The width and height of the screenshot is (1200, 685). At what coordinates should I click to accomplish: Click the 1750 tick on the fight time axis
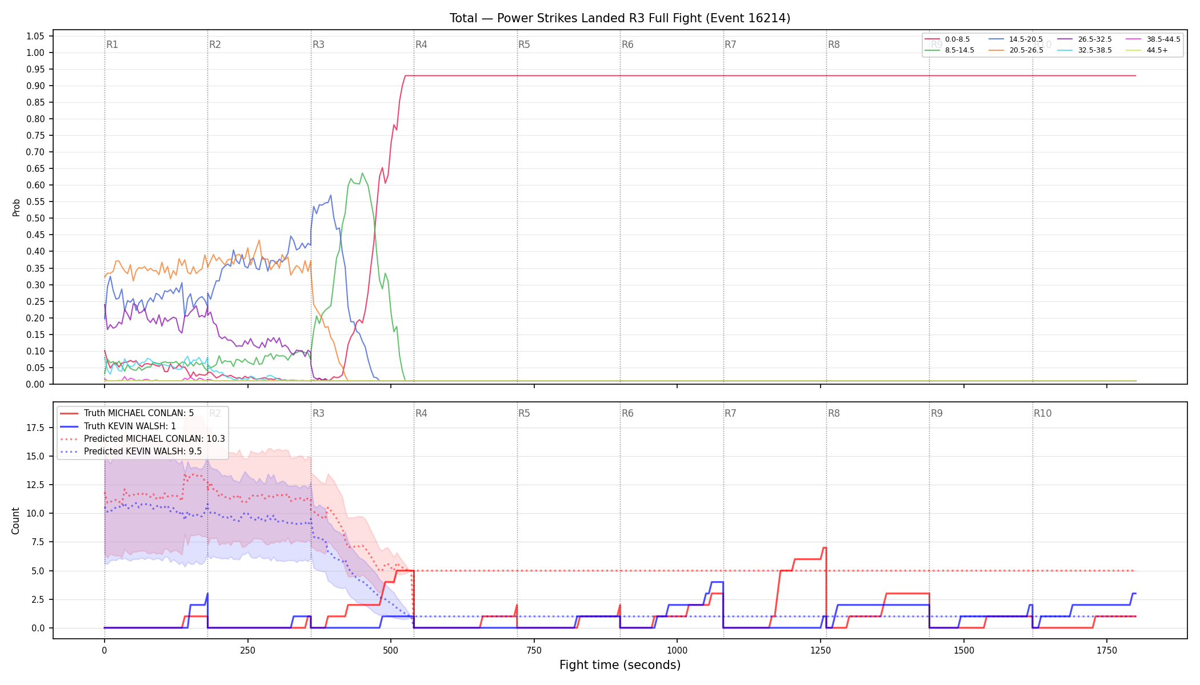pos(1107,650)
